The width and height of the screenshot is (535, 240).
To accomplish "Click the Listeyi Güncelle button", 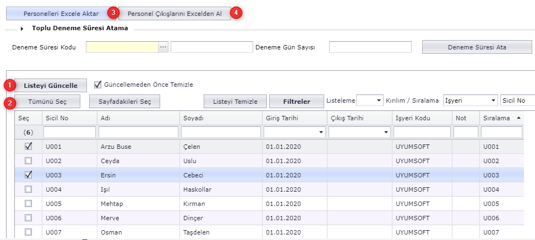I will coord(50,85).
